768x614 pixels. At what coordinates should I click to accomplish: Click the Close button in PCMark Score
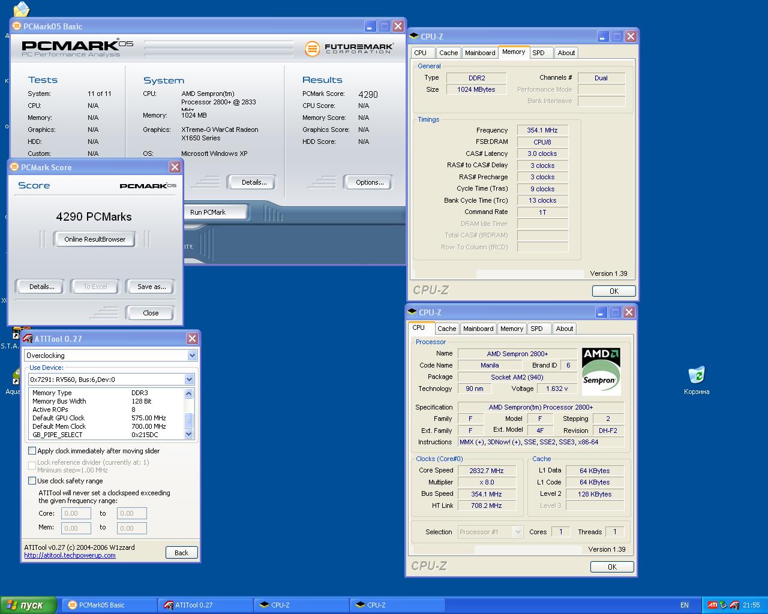(151, 313)
